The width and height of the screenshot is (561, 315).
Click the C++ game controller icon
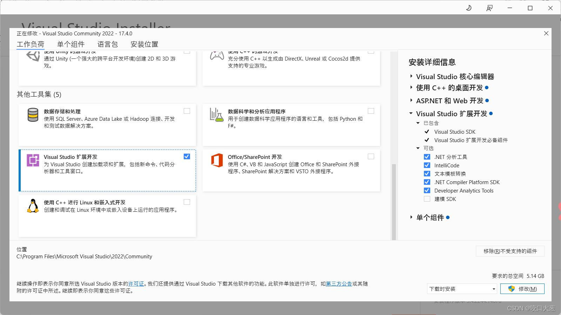tap(217, 56)
